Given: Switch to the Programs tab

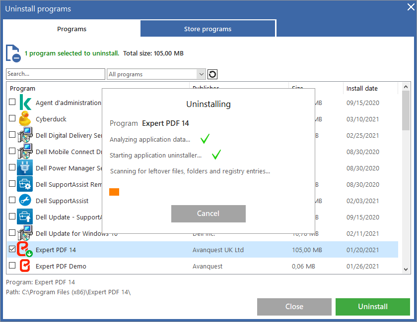Looking at the screenshot, I should 72,29.
